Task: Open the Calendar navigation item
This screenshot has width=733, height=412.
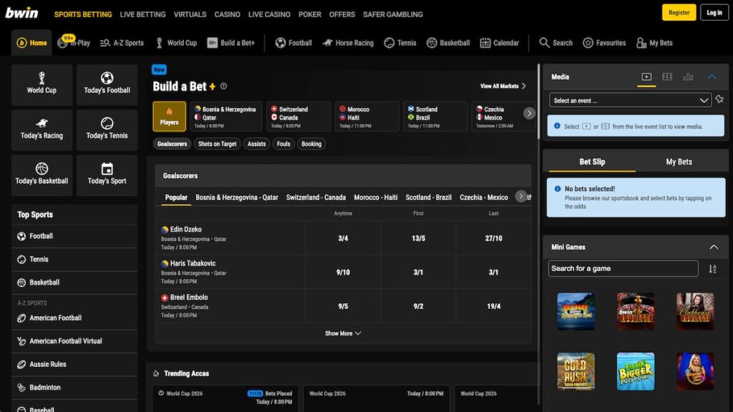Action: coord(499,43)
